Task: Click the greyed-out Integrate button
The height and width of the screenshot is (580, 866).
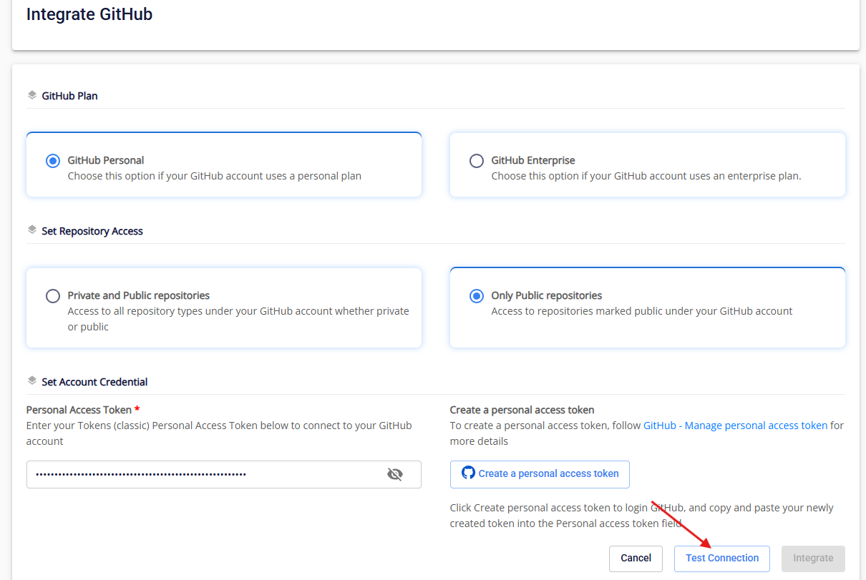Action: [813, 559]
